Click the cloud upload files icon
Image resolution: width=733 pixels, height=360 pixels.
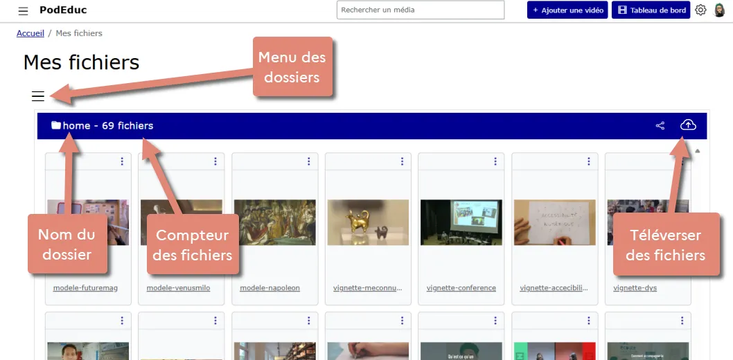tap(688, 125)
